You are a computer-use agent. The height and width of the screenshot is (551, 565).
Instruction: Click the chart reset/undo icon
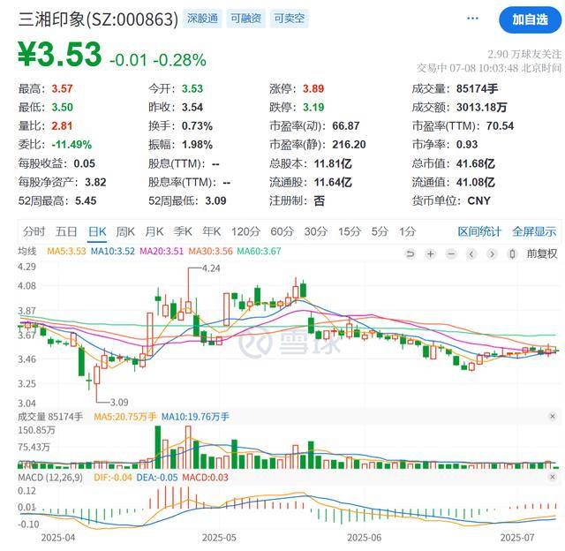410,254
